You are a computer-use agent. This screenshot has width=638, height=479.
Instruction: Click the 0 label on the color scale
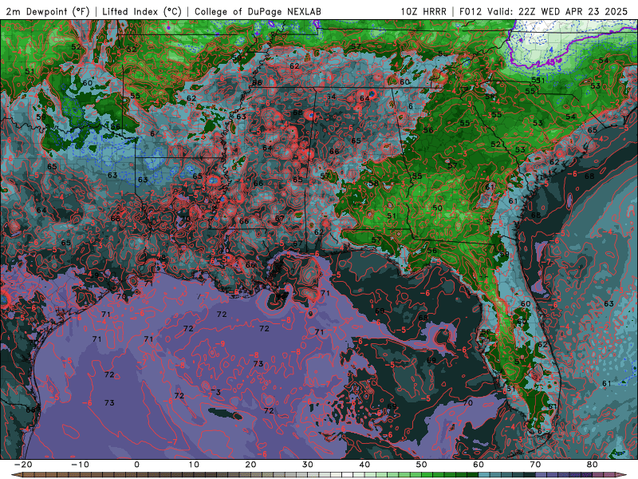[x=136, y=465]
